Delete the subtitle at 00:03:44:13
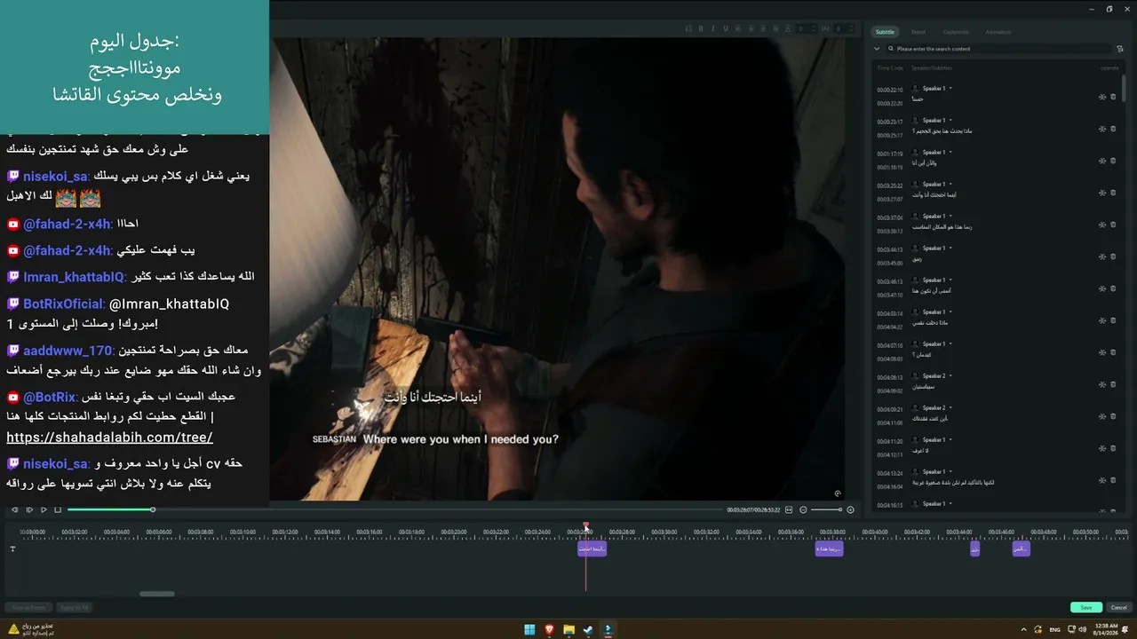1137x639 pixels. click(1113, 256)
